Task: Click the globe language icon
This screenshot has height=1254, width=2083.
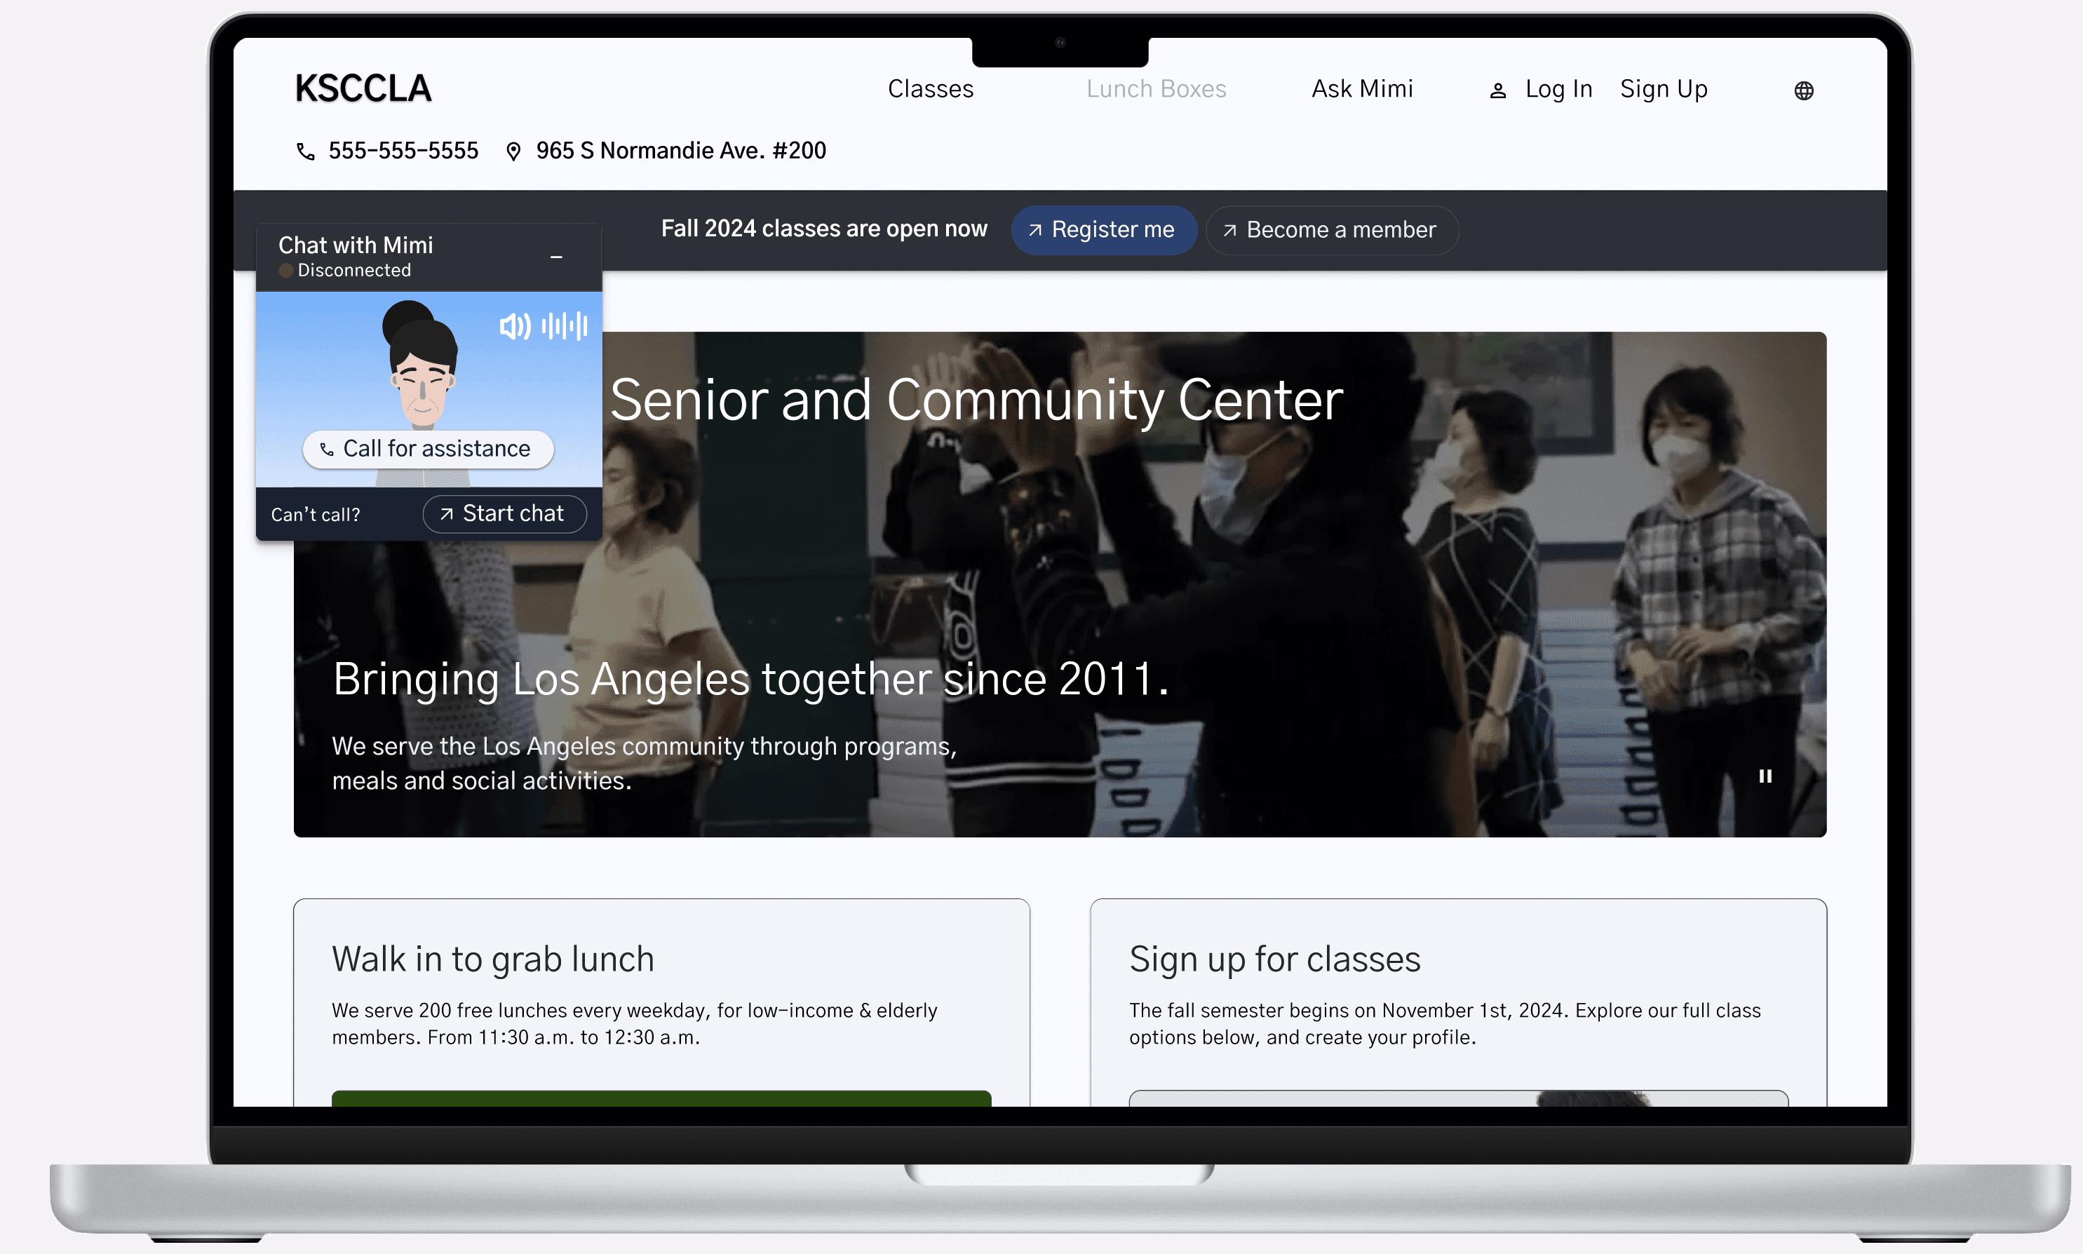Action: pos(1803,90)
